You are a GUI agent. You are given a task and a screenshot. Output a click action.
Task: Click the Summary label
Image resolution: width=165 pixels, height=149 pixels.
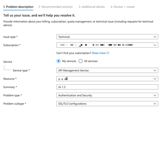coord(9,87)
